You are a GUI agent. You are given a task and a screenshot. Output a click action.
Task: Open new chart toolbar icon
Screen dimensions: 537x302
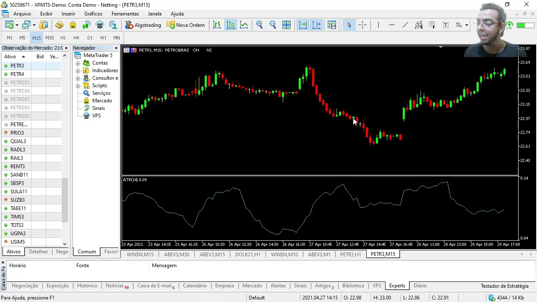tap(9, 25)
